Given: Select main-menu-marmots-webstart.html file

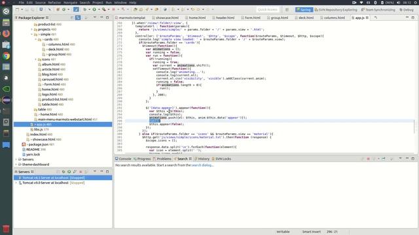Looking at the screenshot, I should [65, 119].
